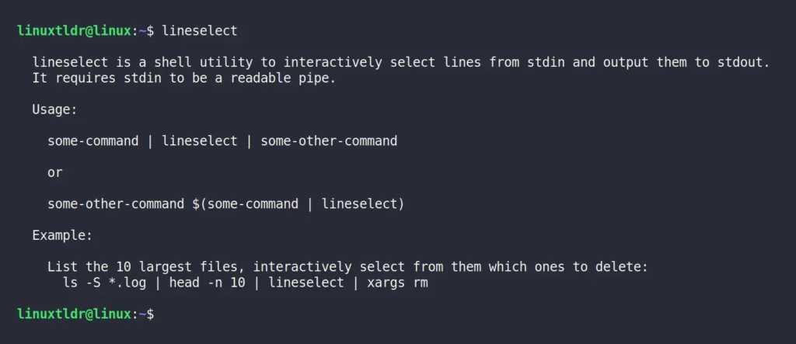Click "$(some-command | lineselect)" in the second usage line

click(298, 204)
